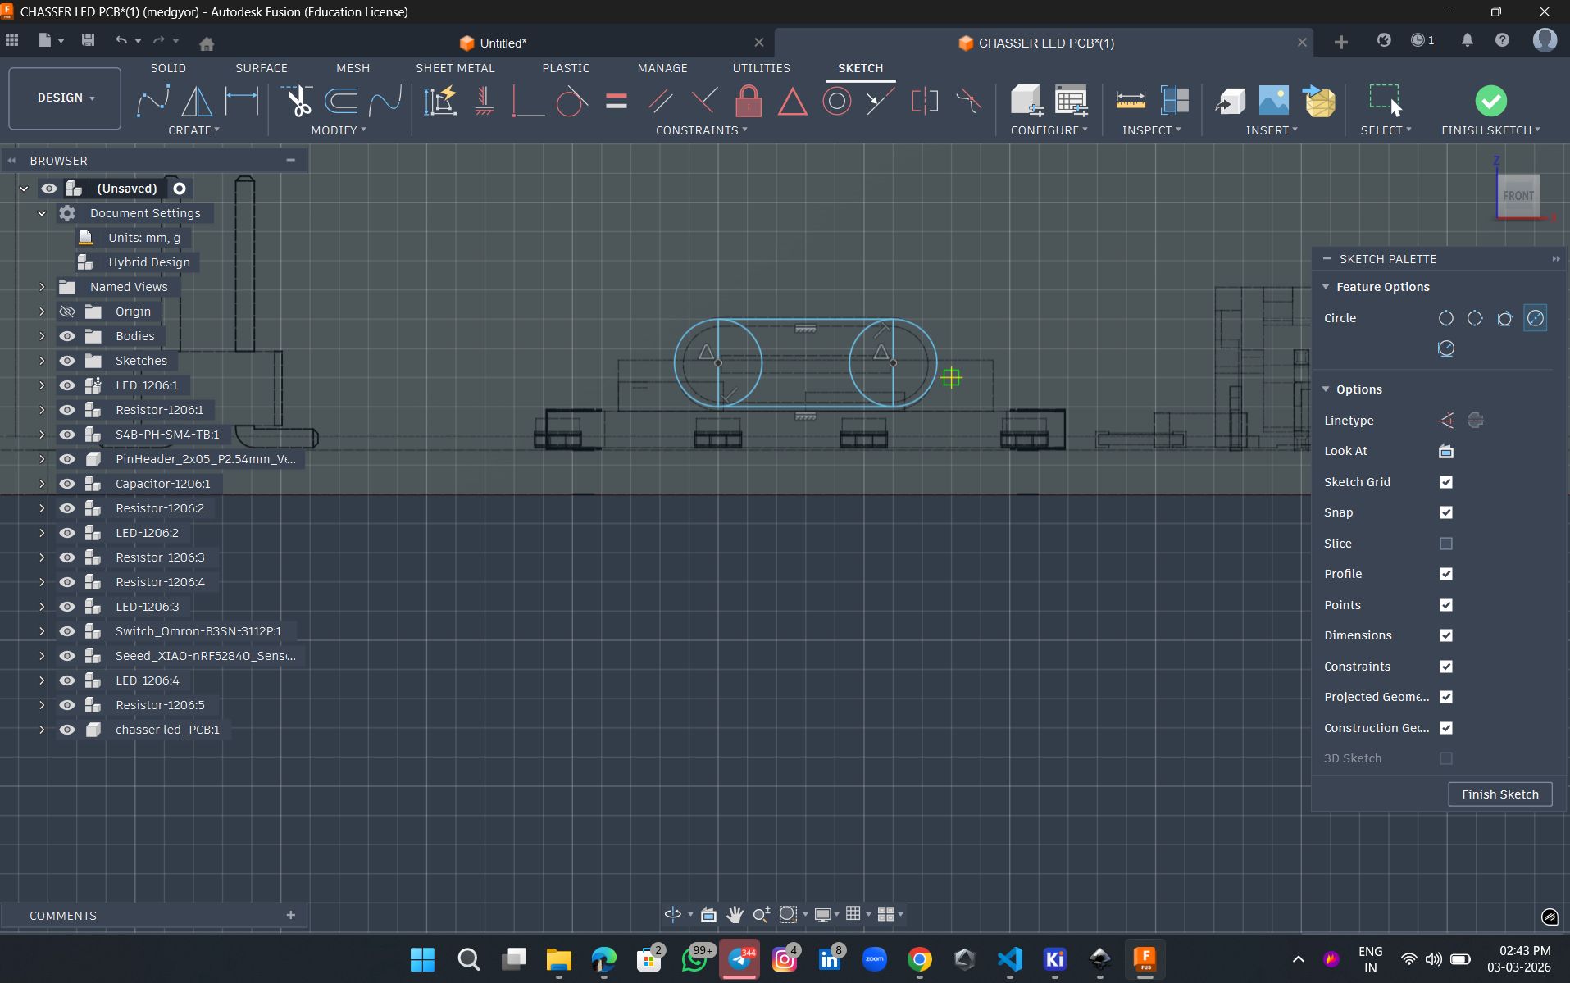Uncheck the Points checkbox

click(1446, 605)
